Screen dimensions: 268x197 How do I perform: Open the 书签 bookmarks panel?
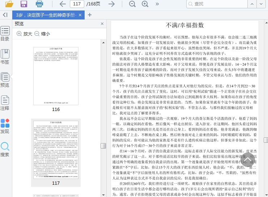pos(5,57)
